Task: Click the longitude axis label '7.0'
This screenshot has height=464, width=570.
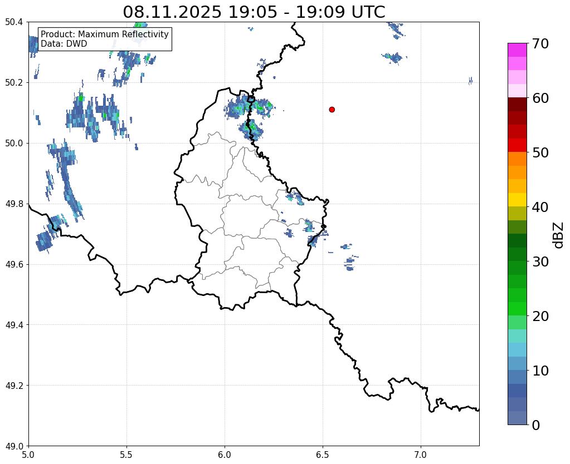Action: 421,455
